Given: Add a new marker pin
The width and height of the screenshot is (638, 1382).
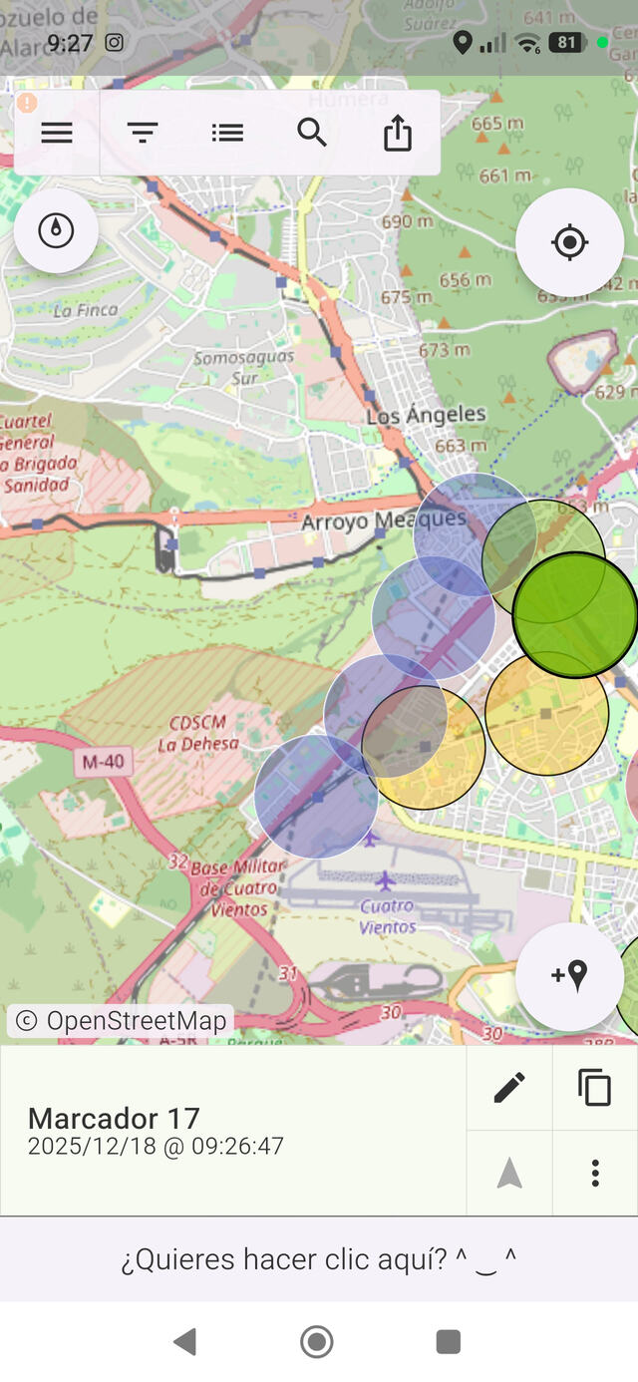Looking at the screenshot, I should pyautogui.click(x=569, y=976).
